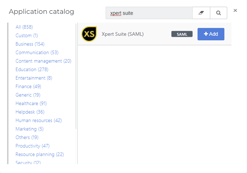Choose the Education (278) category
The width and height of the screenshot is (247, 173).
pyautogui.click(x=32, y=70)
